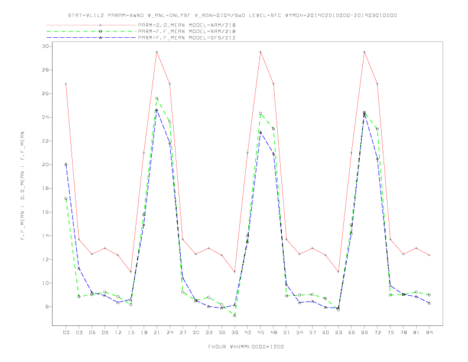Screen dimensions: 468x362
Task: Select green circle data point at hour 45
Action: point(261,114)
